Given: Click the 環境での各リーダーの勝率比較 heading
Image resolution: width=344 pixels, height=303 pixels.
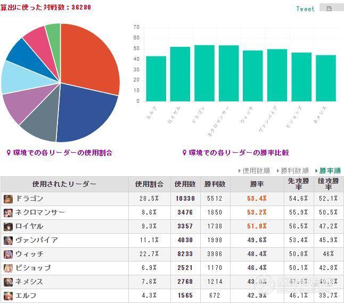Looking at the screenshot, I should pyautogui.click(x=238, y=153).
